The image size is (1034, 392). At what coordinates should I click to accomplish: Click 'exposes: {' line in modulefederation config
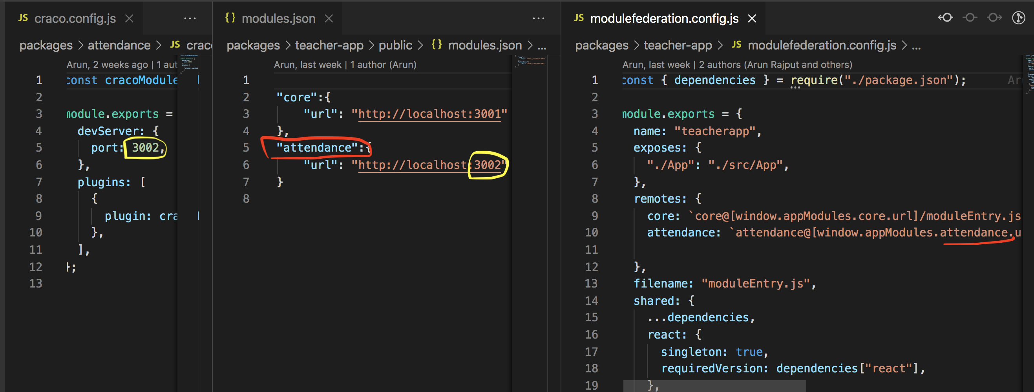point(667,148)
